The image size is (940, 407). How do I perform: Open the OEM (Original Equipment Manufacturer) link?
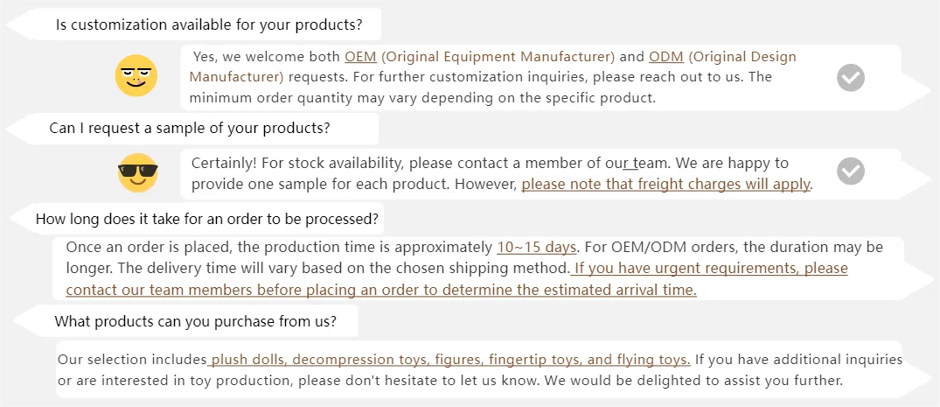[x=479, y=57]
